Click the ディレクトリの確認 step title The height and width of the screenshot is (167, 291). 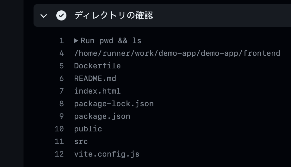click(x=114, y=15)
